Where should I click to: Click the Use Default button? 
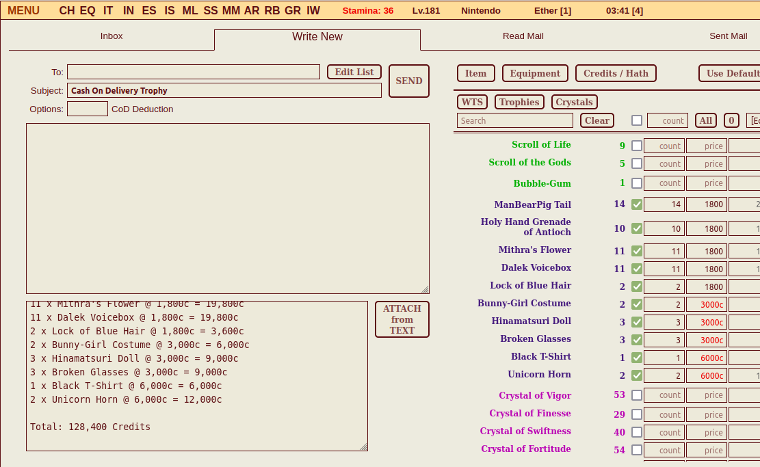coord(729,73)
